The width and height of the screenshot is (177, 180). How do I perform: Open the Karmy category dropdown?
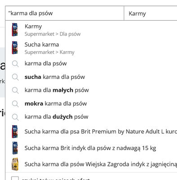pos(150,13)
